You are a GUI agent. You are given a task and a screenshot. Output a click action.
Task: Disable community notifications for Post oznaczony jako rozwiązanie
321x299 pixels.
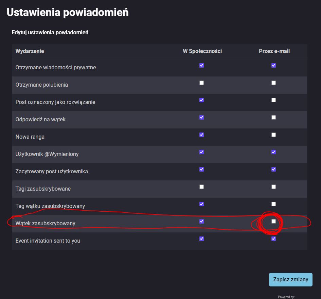[201, 100]
